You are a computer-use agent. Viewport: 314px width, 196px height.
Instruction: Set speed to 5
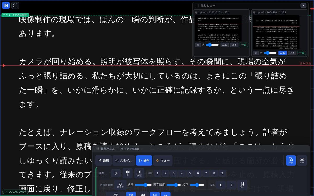pyautogui.click(x=190, y=173)
